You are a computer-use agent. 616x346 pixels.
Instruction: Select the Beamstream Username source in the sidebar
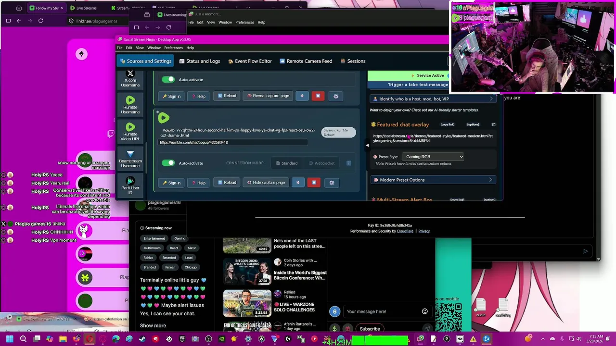pos(130,159)
